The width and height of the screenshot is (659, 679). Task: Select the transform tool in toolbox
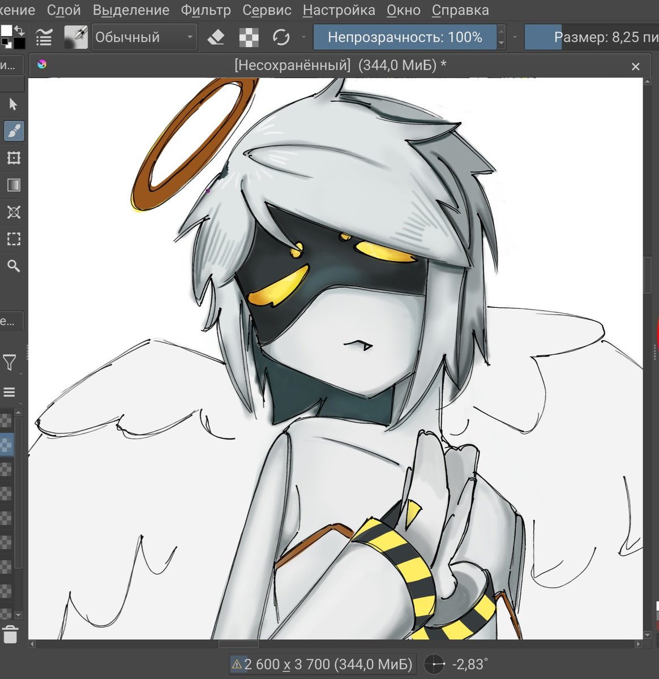coord(14,157)
